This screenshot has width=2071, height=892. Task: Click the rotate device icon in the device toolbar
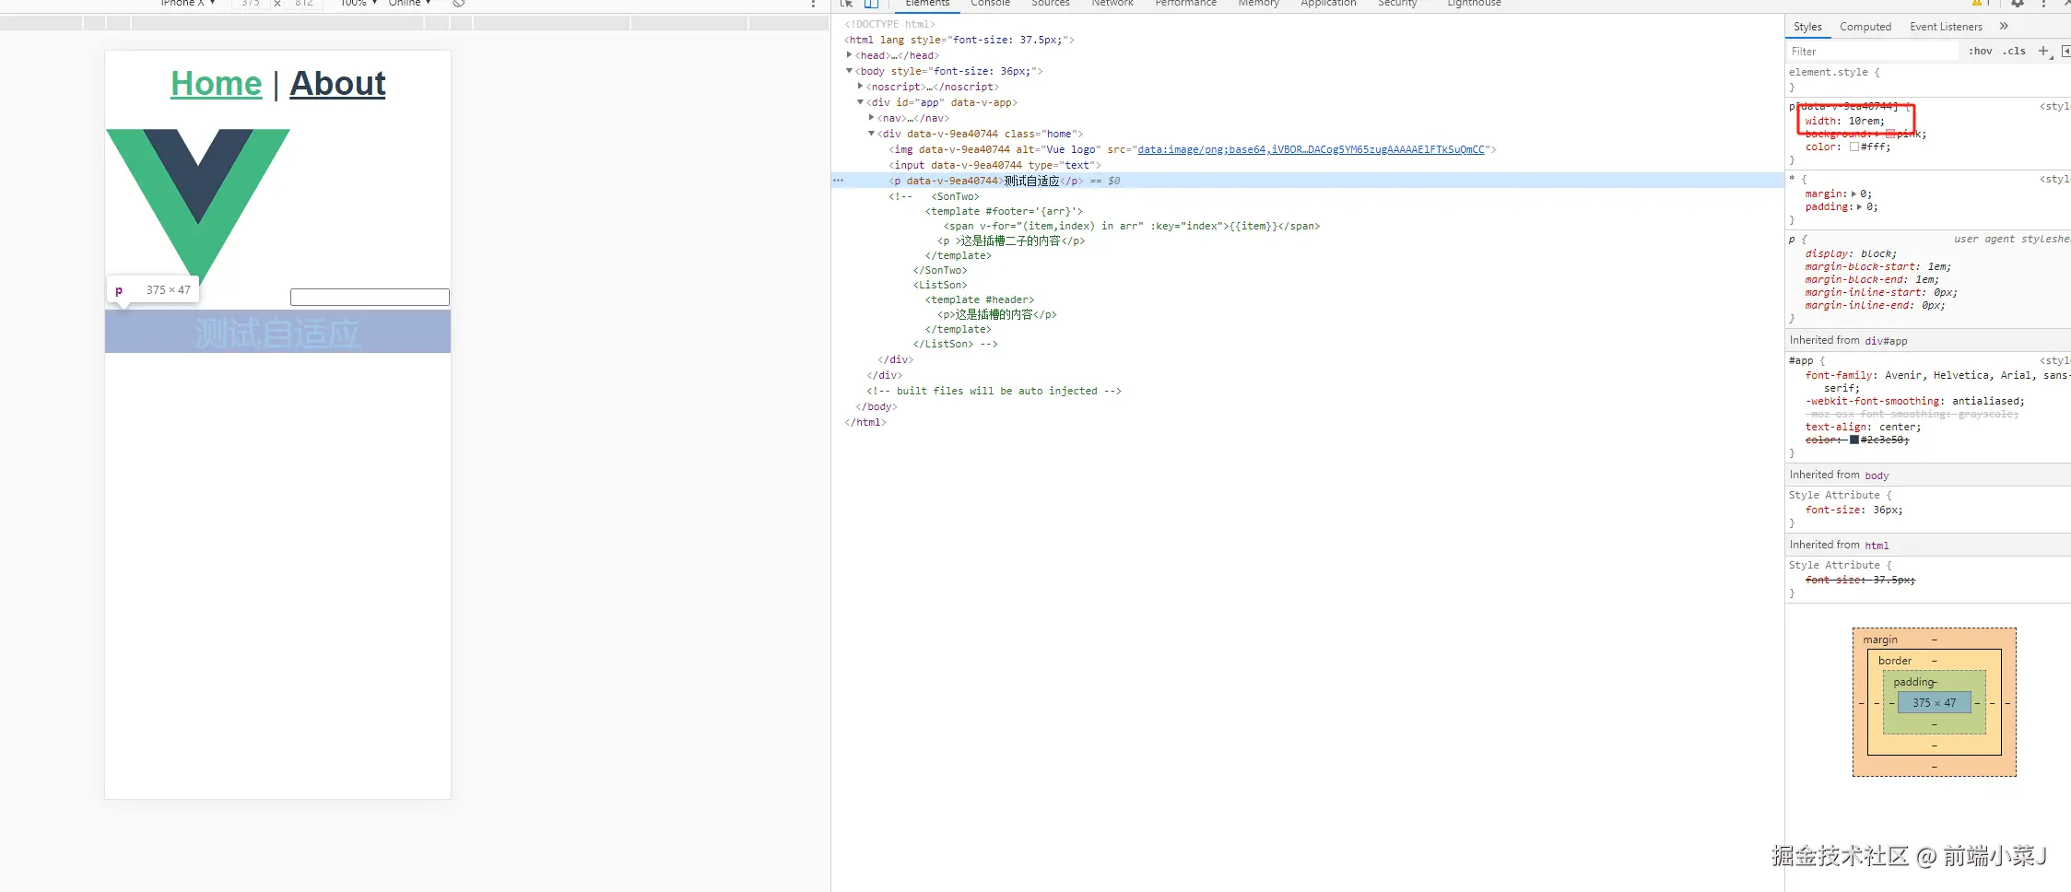point(459,3)
